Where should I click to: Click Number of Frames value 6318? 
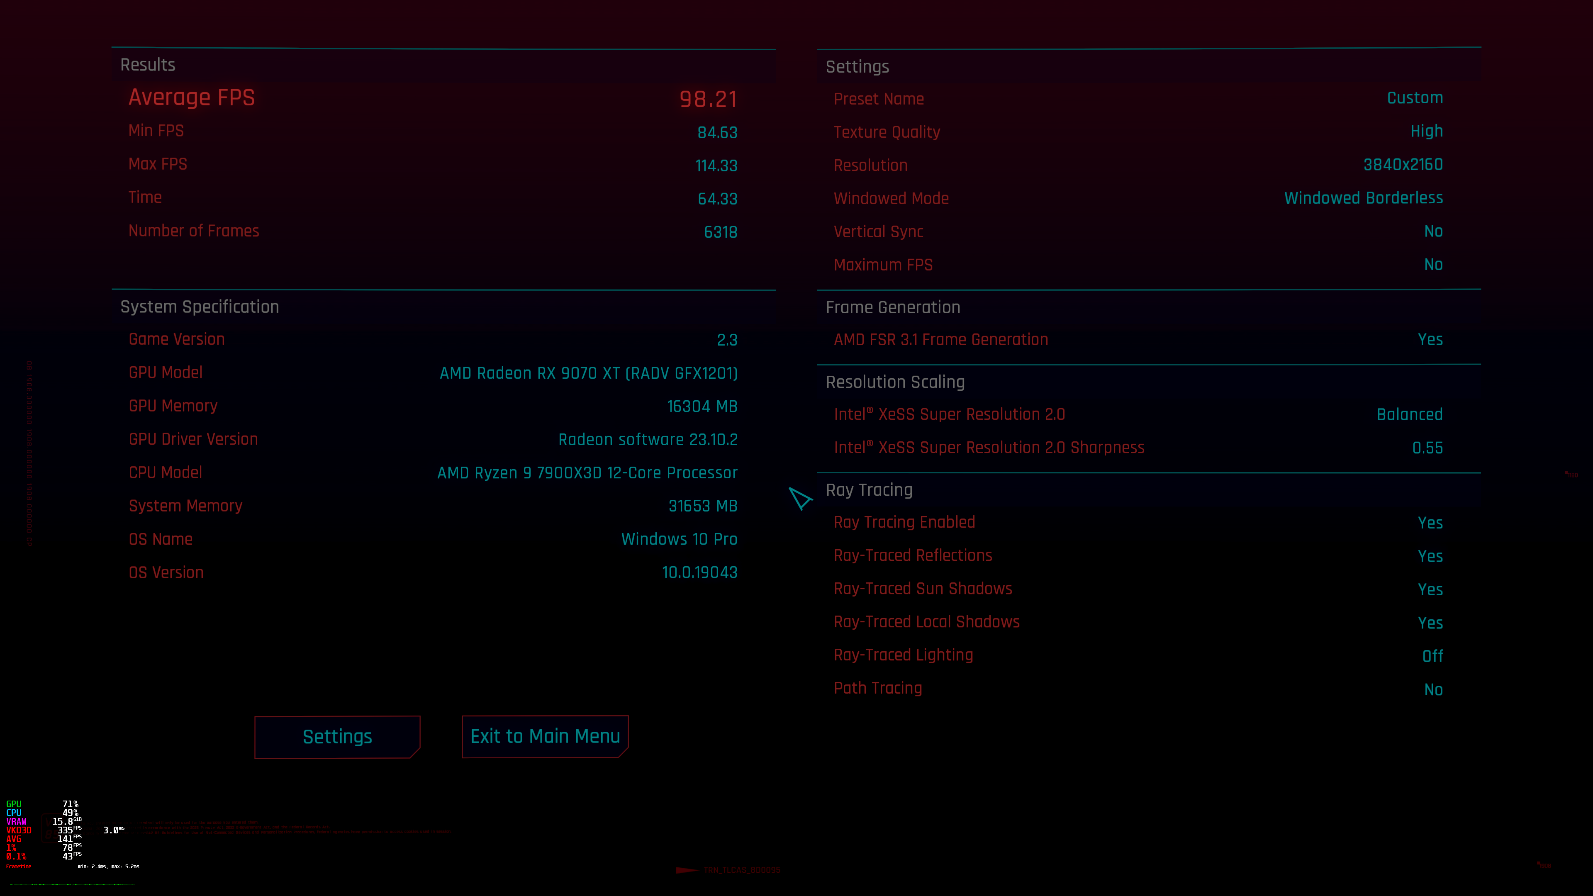(x=721, y=232)
